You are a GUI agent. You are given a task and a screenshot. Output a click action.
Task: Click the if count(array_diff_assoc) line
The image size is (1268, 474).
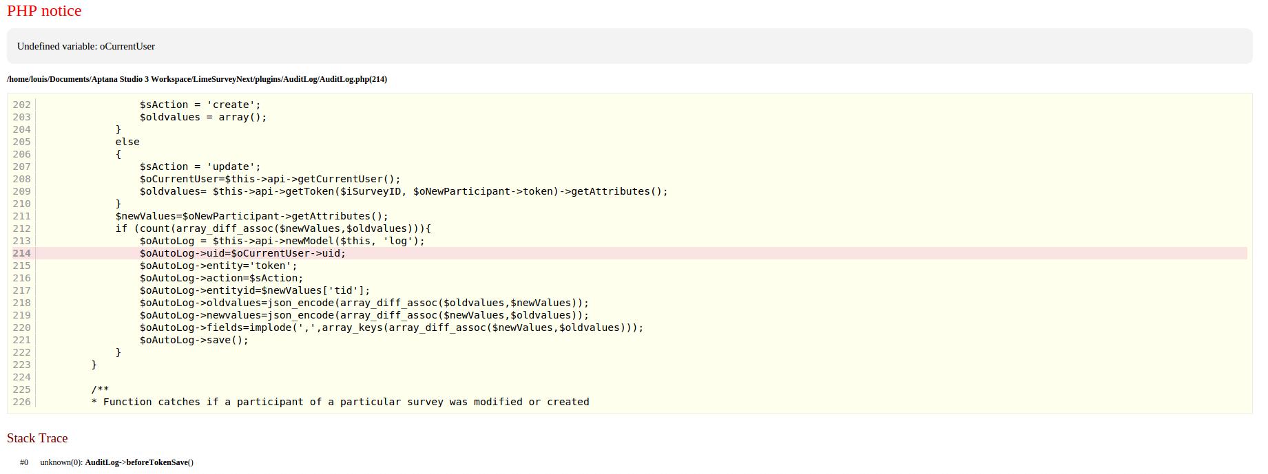273,228
